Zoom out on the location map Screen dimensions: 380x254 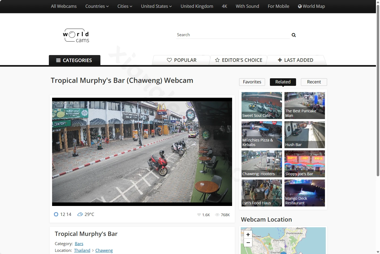[248, 243]
